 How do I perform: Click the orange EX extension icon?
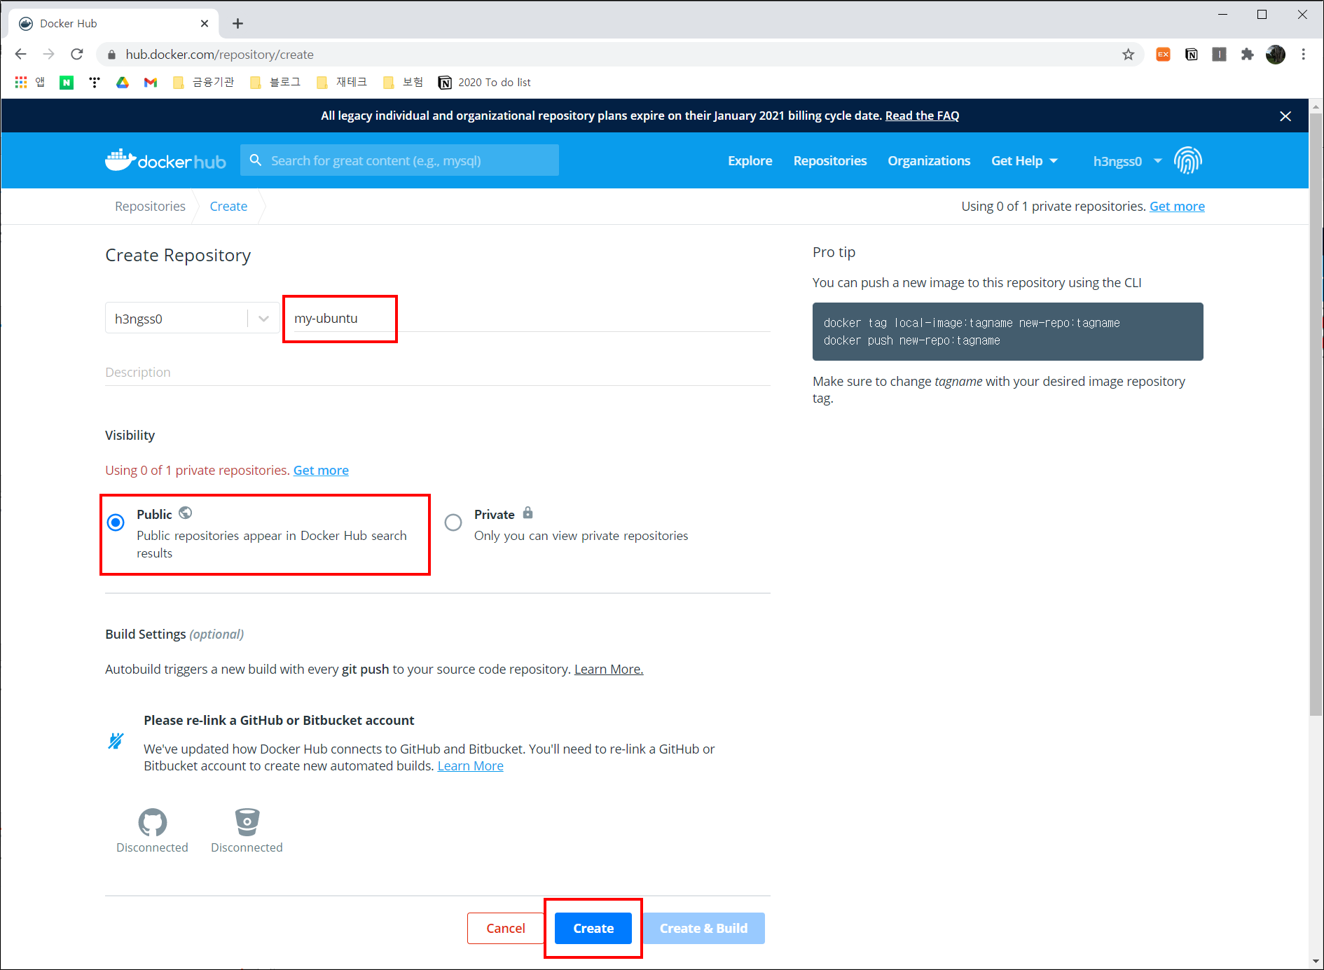tap(1163, 54)
